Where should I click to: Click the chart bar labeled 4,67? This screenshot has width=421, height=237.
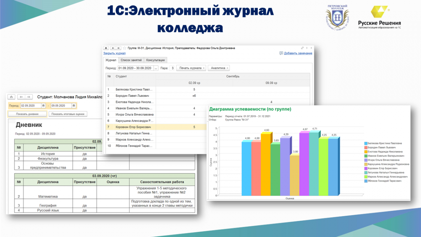[x=304, y=164]
